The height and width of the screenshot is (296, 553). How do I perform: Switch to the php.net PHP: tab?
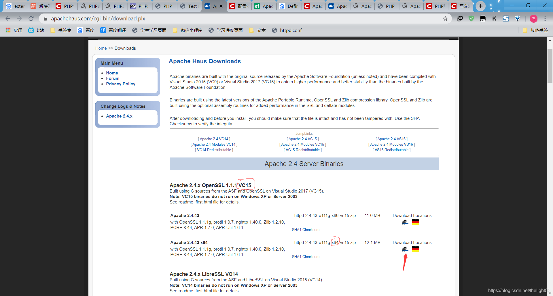140,6
